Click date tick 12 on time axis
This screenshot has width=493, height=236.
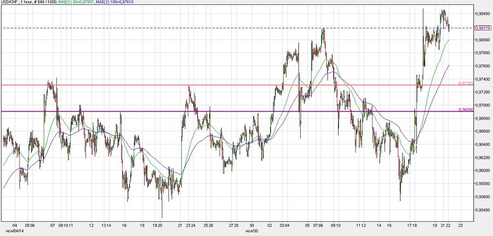(x=91, y=225)
